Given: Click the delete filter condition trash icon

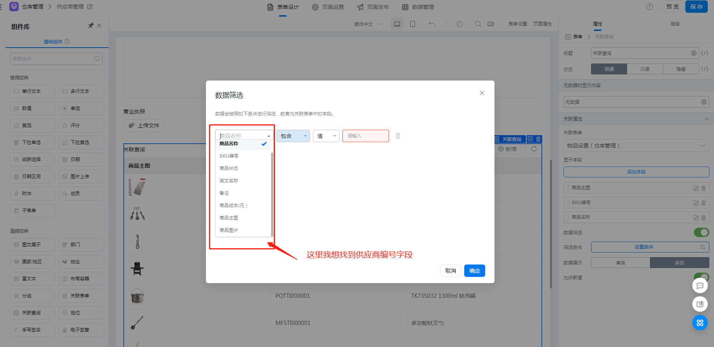Looking at the screenshot, I should [x=398, y=136].
